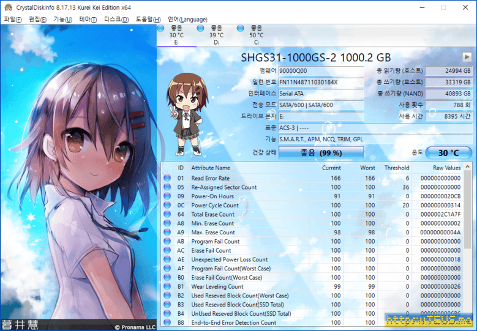Click total host reads value 24994 GB
This screenshot has height=331, width=477.
coord(449,71)
